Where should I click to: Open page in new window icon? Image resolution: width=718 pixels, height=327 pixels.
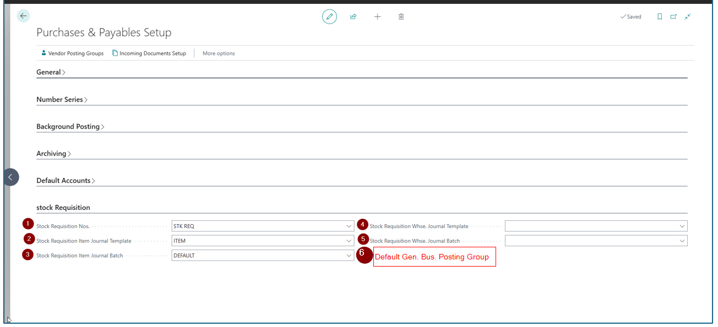673,16
